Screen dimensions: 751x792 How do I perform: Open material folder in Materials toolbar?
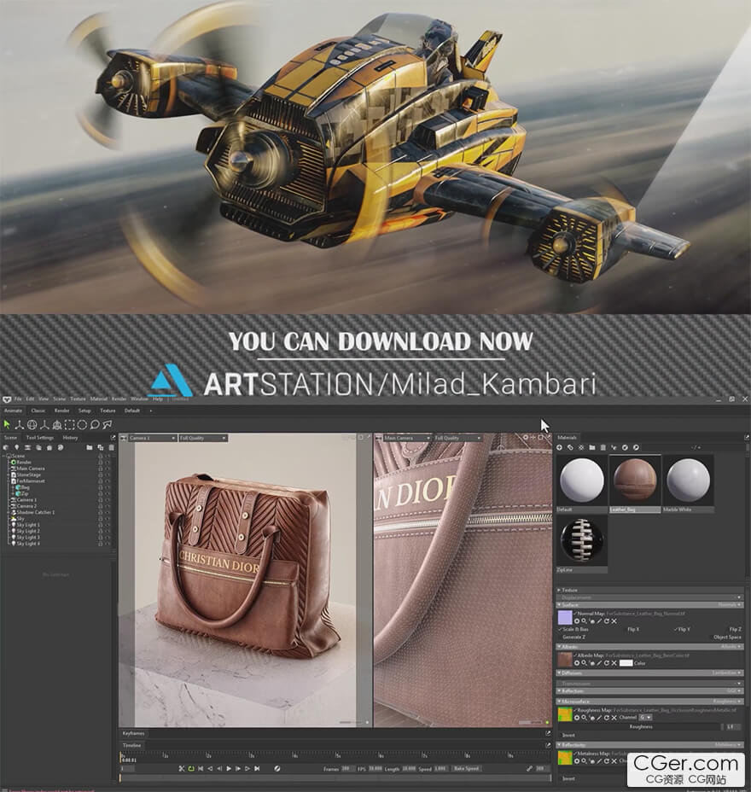click(x=592, y=447)
